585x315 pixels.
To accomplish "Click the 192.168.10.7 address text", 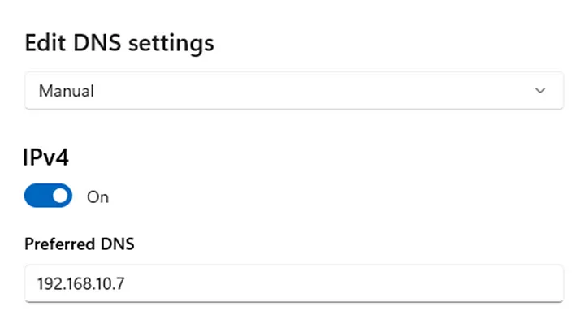I will coord(80,283).
